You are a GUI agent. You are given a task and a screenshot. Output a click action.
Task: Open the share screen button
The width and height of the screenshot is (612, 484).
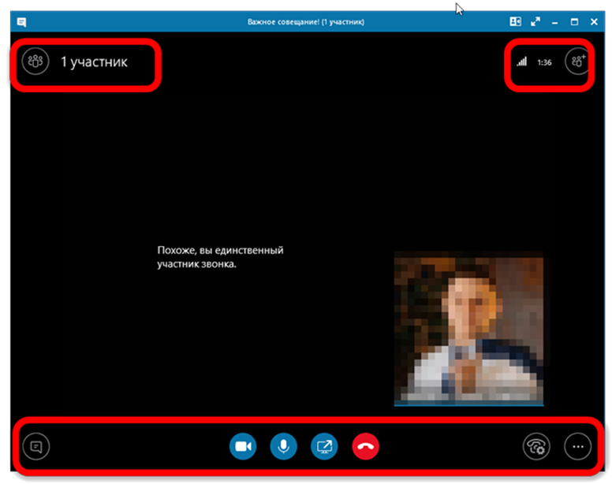coord(324,446)
